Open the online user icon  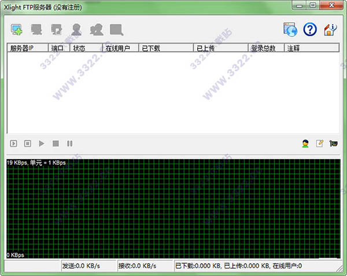pos(305,143)
